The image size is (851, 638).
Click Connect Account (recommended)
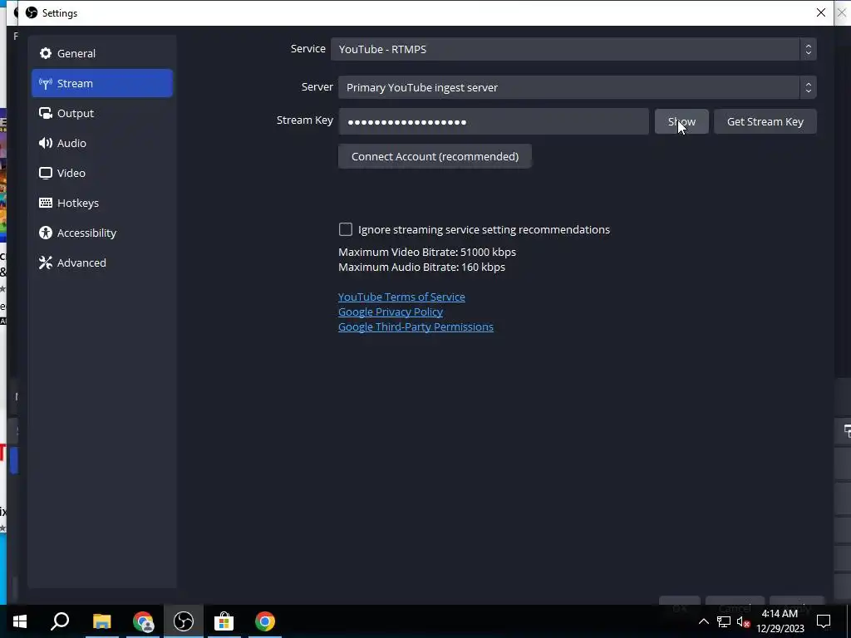pos(435,156)
